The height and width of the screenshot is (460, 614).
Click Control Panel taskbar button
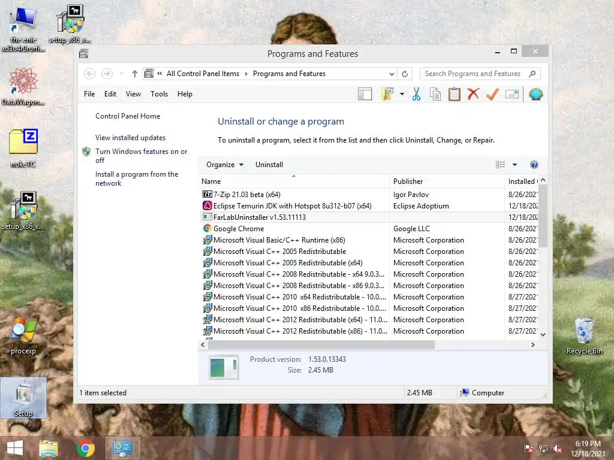pos(122,448)
